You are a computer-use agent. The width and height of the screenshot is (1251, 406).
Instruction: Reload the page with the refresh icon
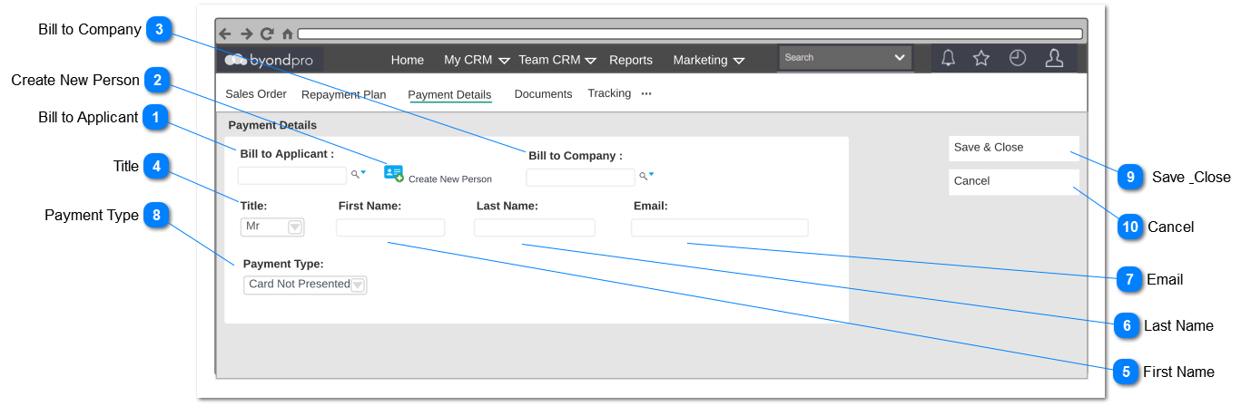click(x=267, y=34)
